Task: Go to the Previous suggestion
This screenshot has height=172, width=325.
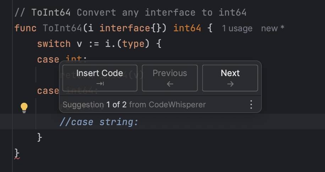Action: pos(170,78)
